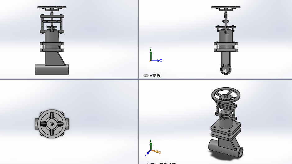The height and width of the screenshot is (164, 292).
Task: Select the handwheel in the isometric view
Action: tap(226, 95)
